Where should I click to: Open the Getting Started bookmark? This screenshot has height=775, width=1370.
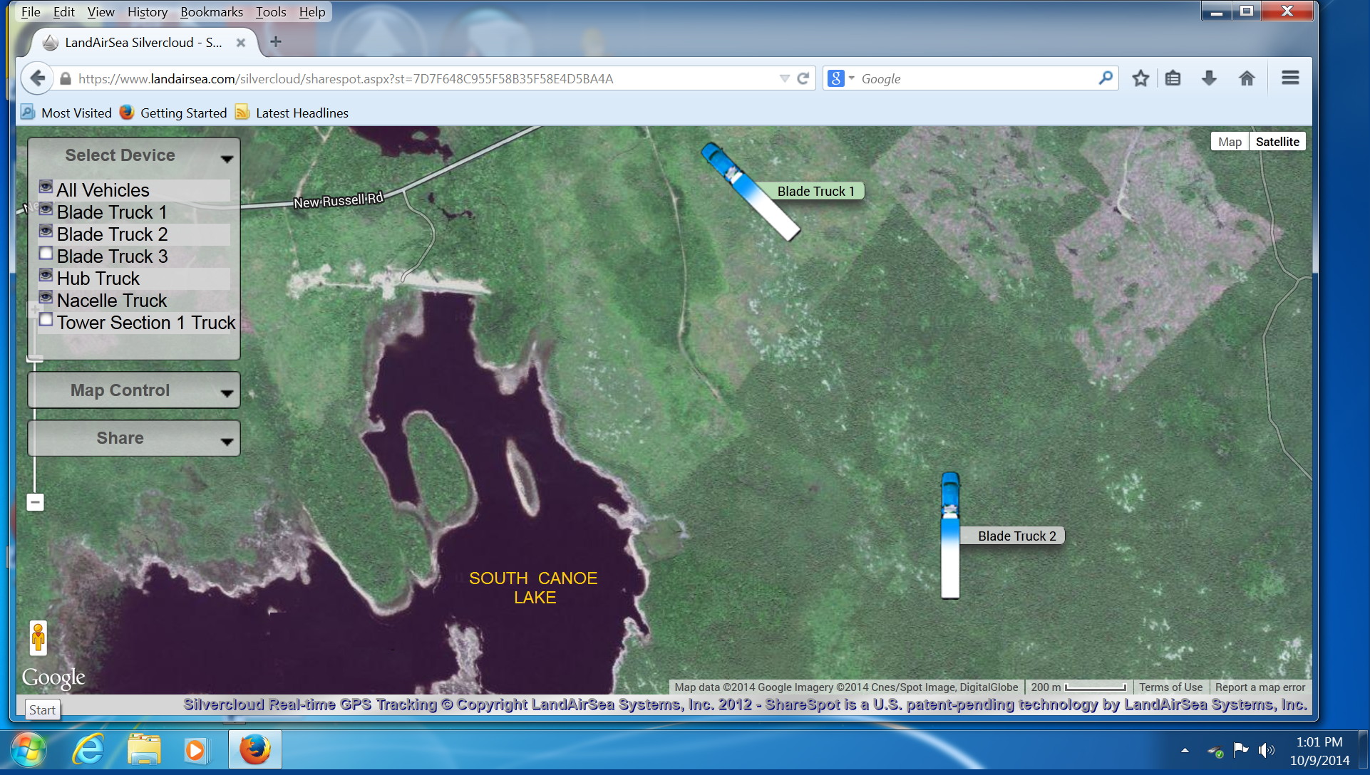pos(173,113)
